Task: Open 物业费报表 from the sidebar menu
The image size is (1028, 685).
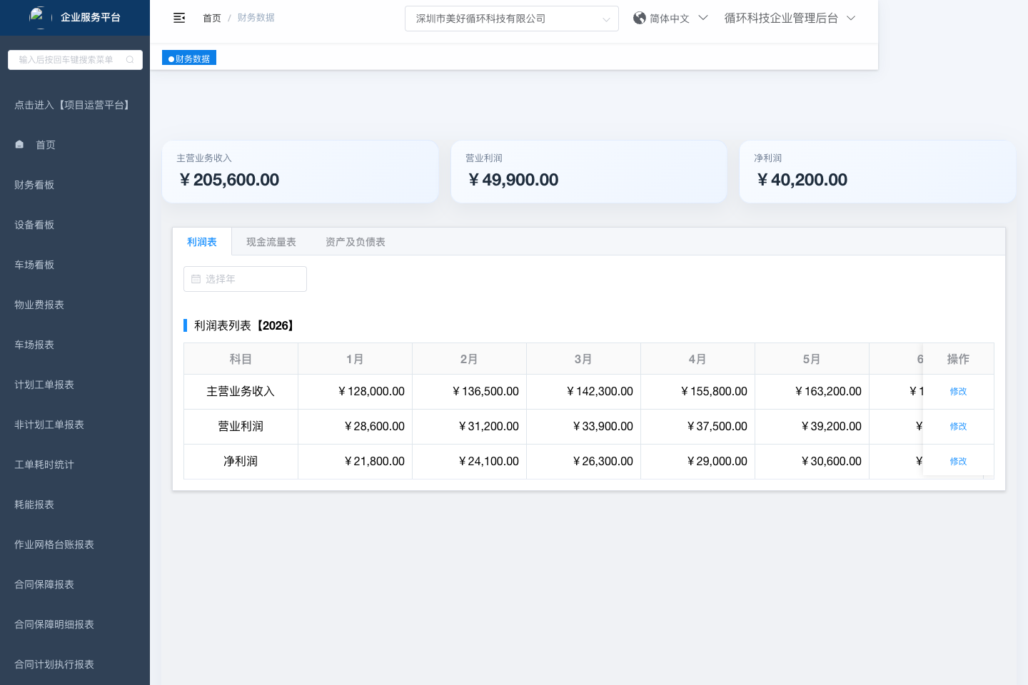Action: click(x=39, y=305)
